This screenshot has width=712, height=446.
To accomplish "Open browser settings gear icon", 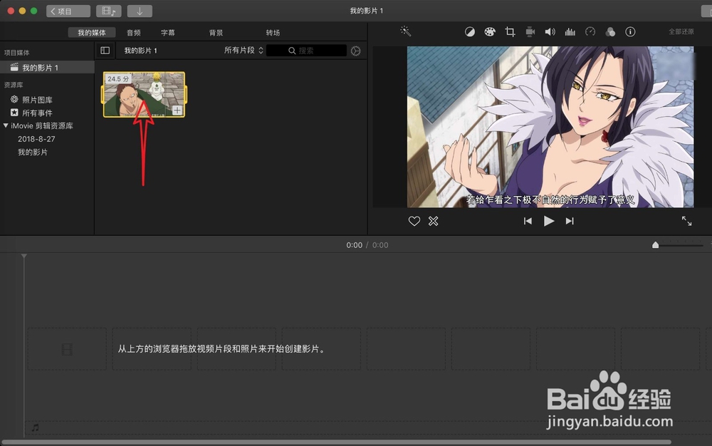I will coord(355,51).
